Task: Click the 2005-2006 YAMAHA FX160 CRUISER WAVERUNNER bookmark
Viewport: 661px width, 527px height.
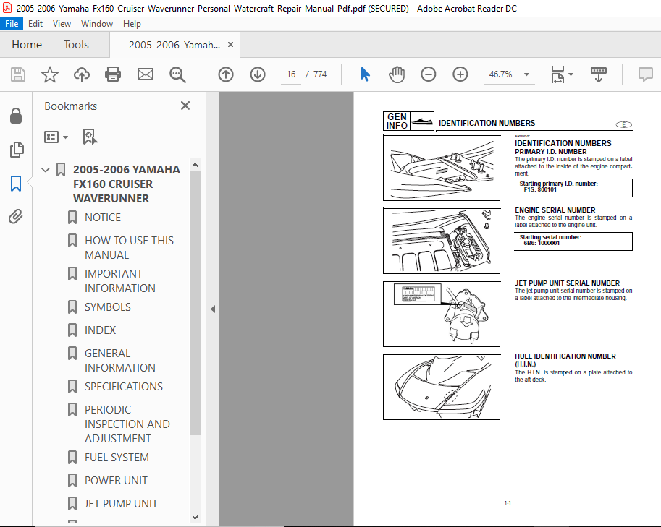Action: (127, 184)
